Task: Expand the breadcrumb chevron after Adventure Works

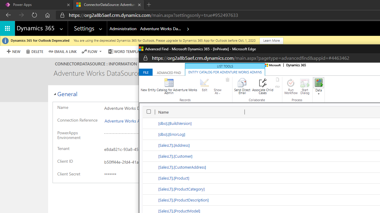Action: [x=188, y=29]
